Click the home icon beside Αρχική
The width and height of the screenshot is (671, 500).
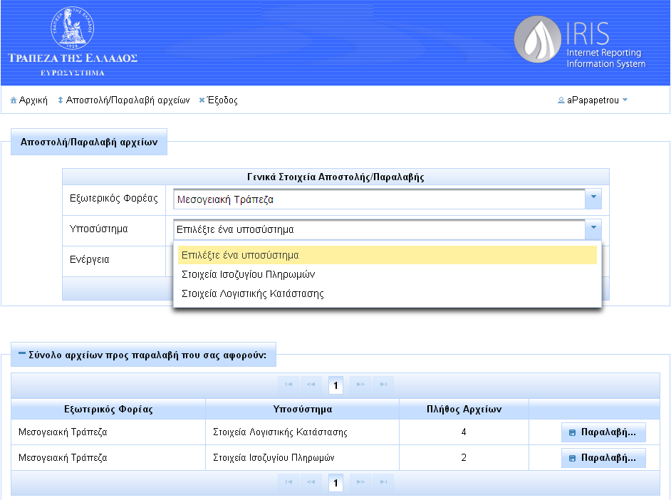(14, 100)
